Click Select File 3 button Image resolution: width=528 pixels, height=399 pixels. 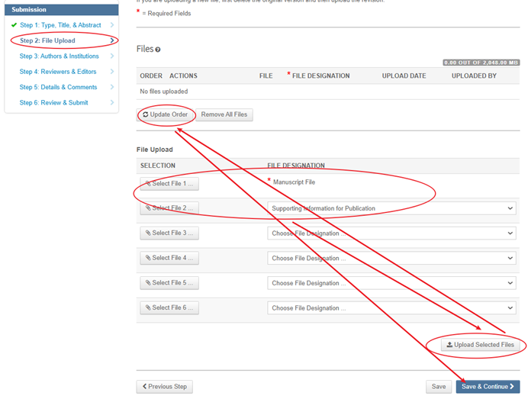pos(169,233)
